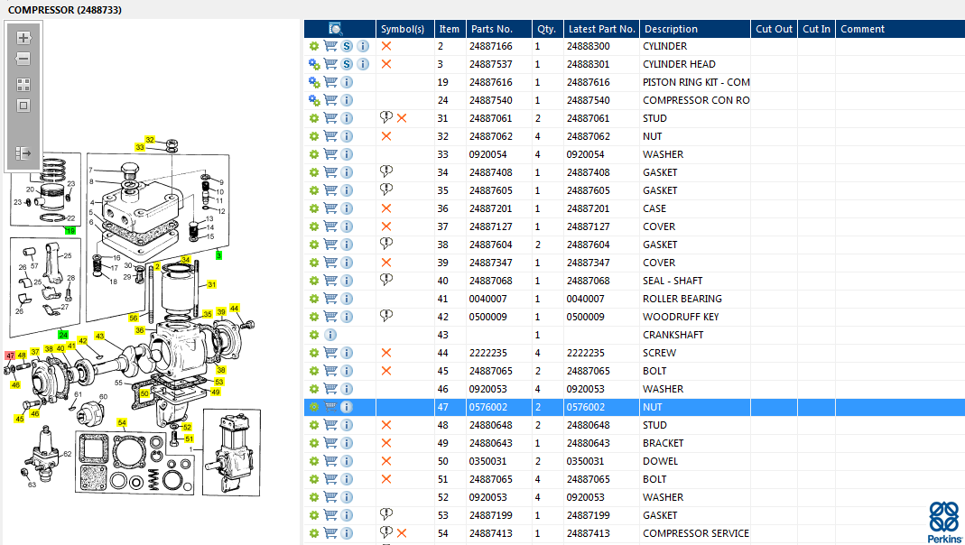Zoom in on the compressor diagram
Screen dimensions: 965x545
23,38
